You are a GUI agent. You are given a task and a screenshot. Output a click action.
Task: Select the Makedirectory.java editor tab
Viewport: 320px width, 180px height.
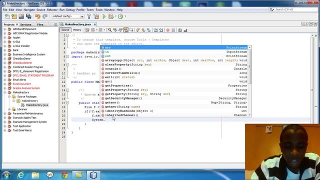tap(77, 24)
